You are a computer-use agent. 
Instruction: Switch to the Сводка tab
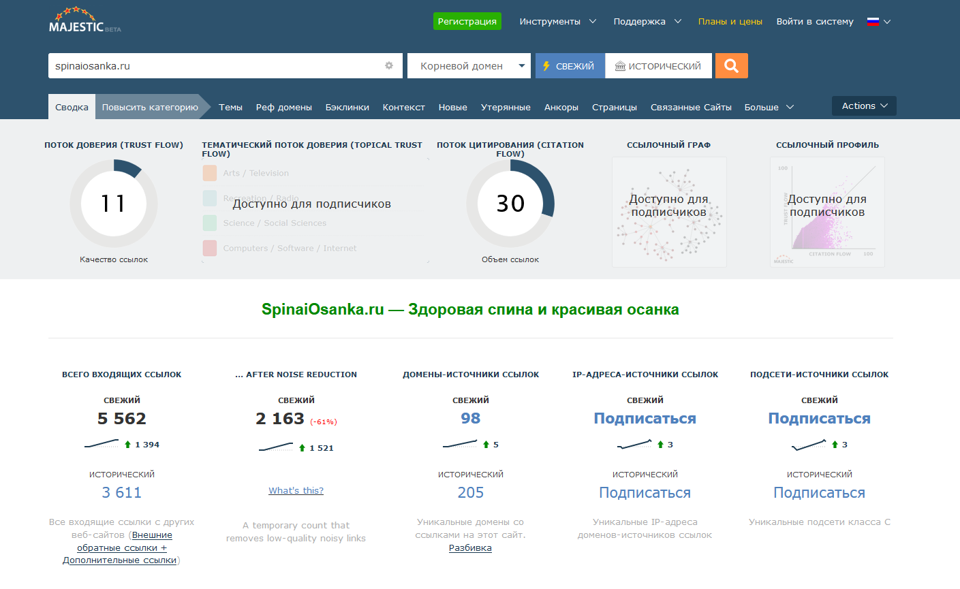click(x=72, y=107)
